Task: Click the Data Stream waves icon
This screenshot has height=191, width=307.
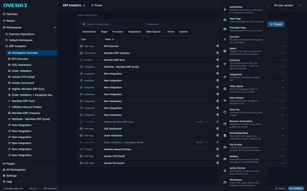Action: click(x=225, y=100)
